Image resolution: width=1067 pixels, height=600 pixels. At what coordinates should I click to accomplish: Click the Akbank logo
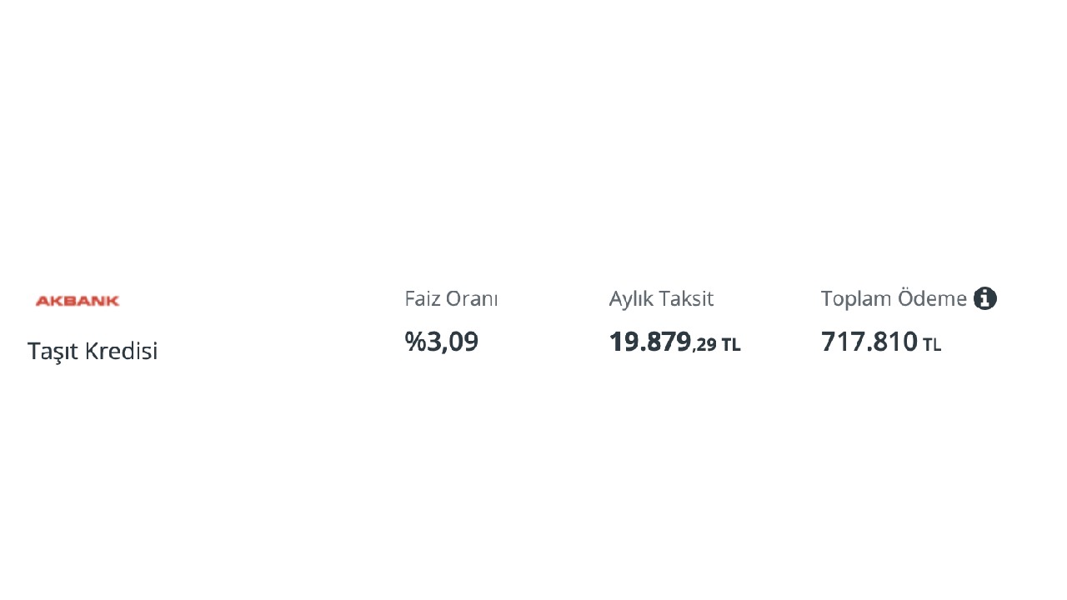click(78, 301)
